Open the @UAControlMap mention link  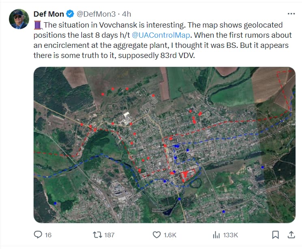161,35
